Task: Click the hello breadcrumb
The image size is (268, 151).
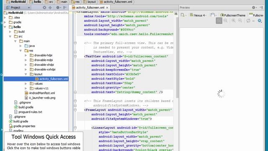Action: click(x=35, y=2)
